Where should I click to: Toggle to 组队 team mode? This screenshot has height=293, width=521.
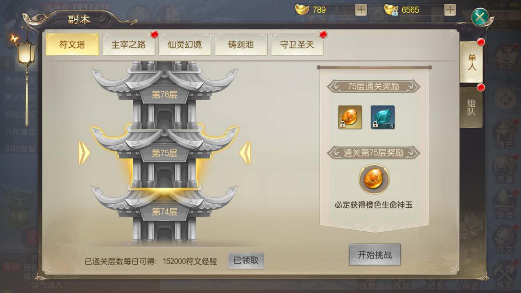click(471, 107)
